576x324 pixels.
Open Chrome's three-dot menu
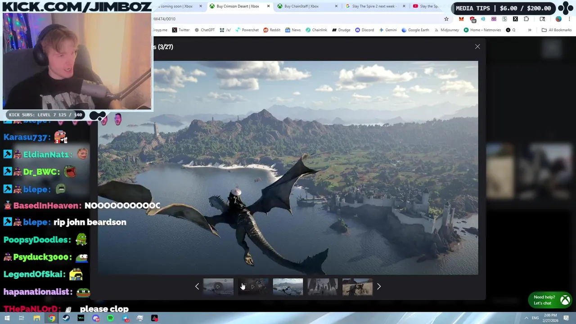click(x=570, y=19)
